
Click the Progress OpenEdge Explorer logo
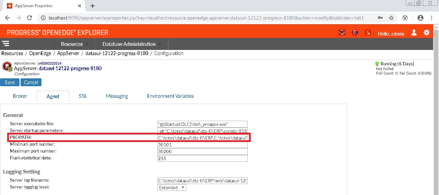[x=58, y=32]
